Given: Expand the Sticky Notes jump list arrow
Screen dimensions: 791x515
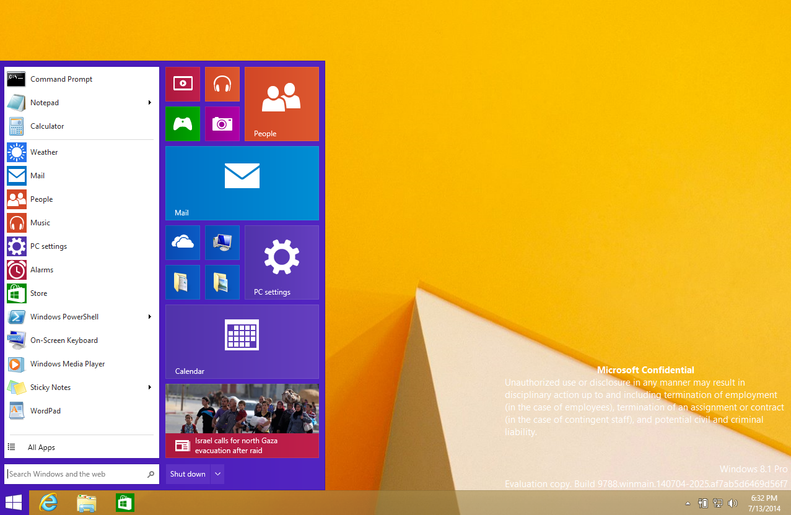Looking at the screenshot, I should (150, 387).
